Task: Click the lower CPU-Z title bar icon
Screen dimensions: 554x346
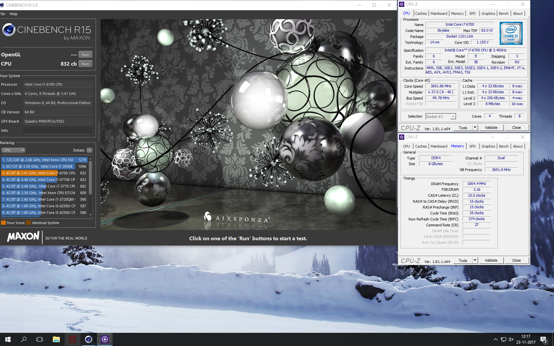Action: pyautogui.click(x=402, y=137)
